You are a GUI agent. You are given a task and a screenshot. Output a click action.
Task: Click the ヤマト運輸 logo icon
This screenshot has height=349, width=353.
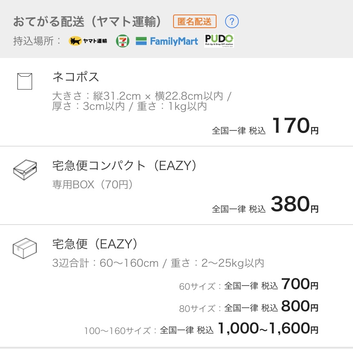tap(87, 41)
